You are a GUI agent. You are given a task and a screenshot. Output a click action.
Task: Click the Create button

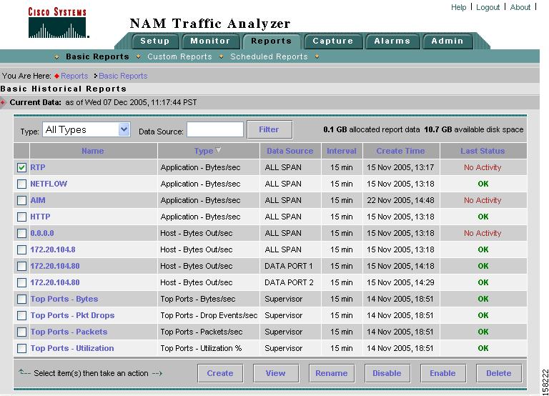pos(220,373)
